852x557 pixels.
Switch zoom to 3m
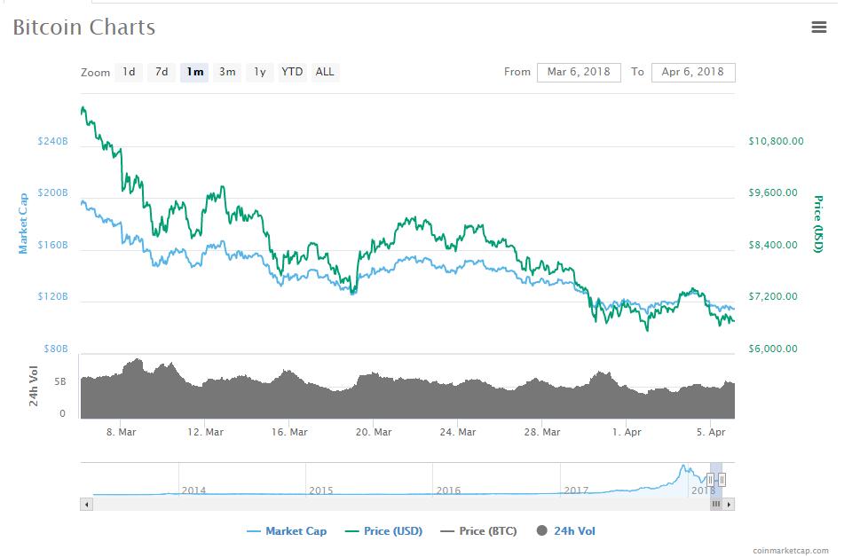tap(227, 72)
